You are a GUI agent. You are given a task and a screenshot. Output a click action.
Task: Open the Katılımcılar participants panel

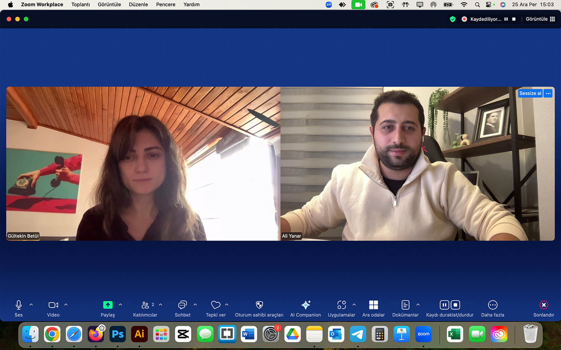(x=145, y=305)
